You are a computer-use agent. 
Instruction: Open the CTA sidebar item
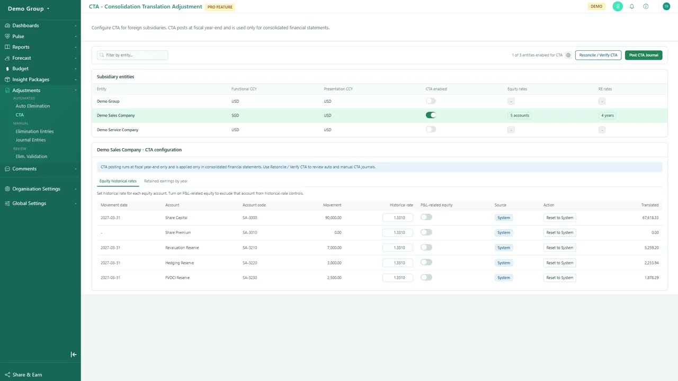(20, 114)
